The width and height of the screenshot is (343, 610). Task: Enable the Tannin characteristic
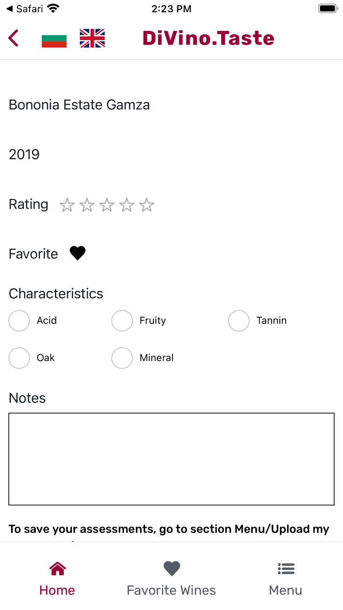pos(239,321)
